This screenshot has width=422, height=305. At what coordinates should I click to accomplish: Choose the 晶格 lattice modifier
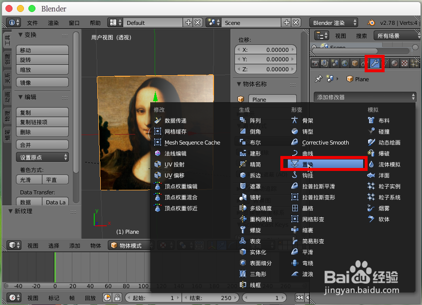point(302,208)
